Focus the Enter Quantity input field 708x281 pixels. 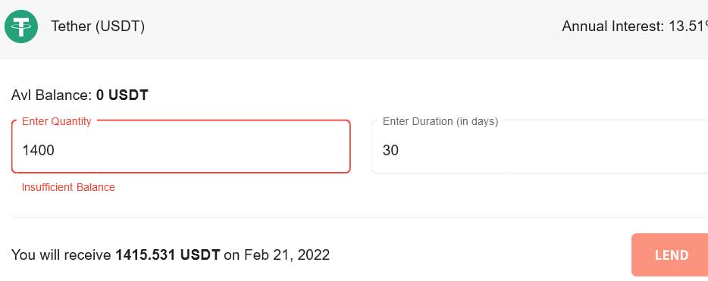pos(181,147)
